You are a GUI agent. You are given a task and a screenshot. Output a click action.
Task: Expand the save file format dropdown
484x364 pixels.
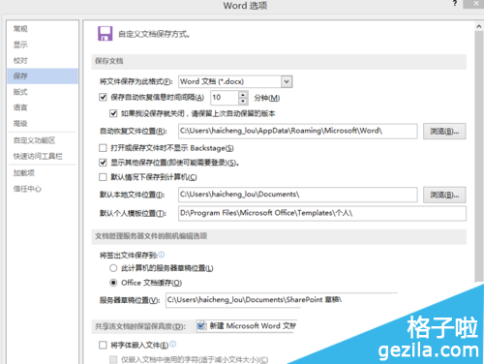[287, 81]
